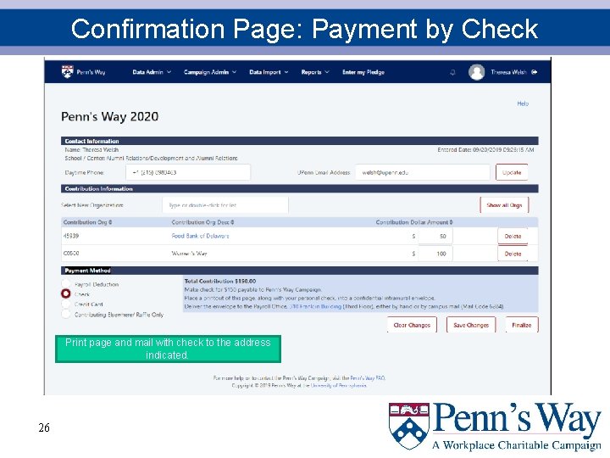Open Select New Organization combo box

225,205
